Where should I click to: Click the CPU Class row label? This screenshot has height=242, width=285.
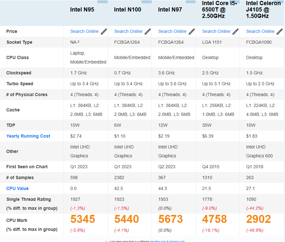[x=18, y=57]
